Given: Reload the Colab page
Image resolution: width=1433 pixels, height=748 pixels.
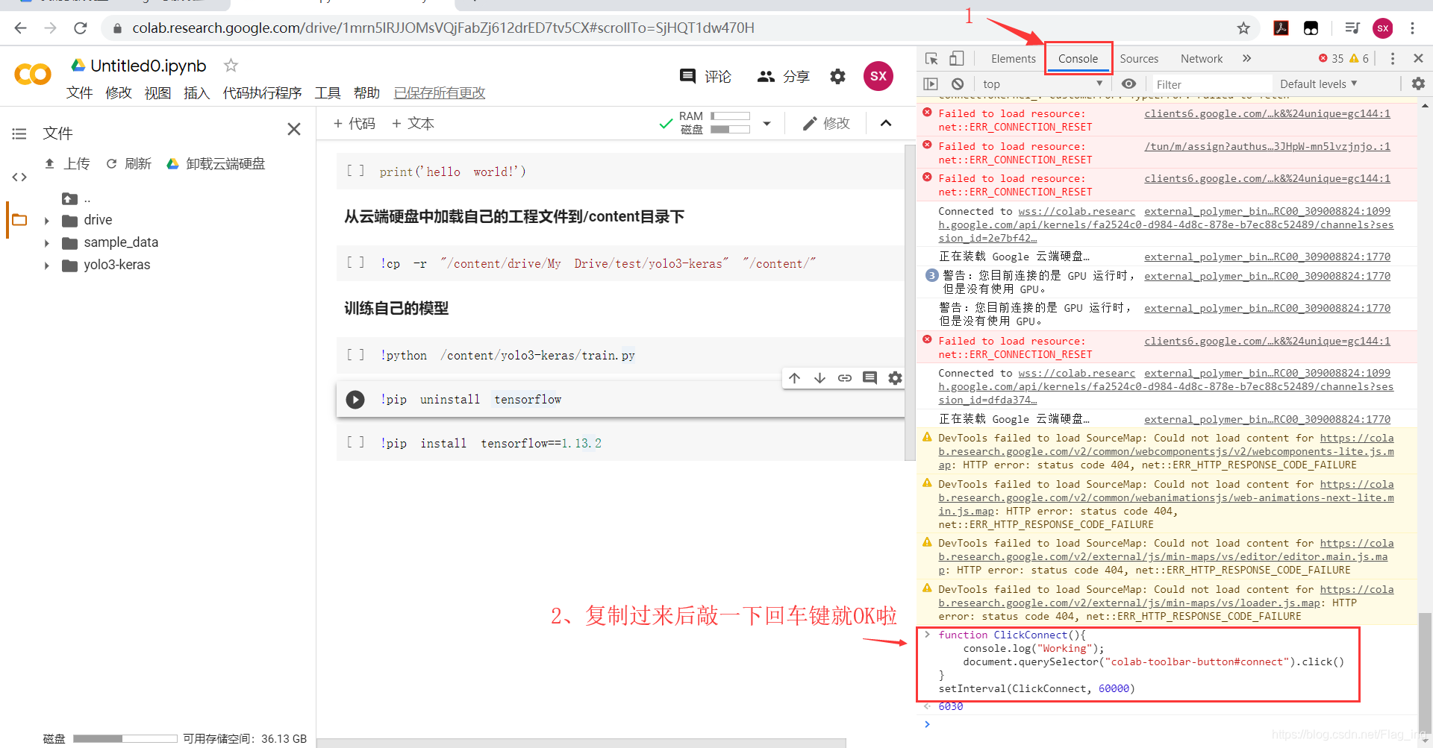Looking at the screenshot, I should [81, 28].
